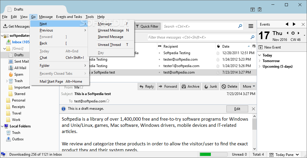This screenshot has height=158, width=307.
Task: Click the global search magnifier icon
Action: click(240, 26)
